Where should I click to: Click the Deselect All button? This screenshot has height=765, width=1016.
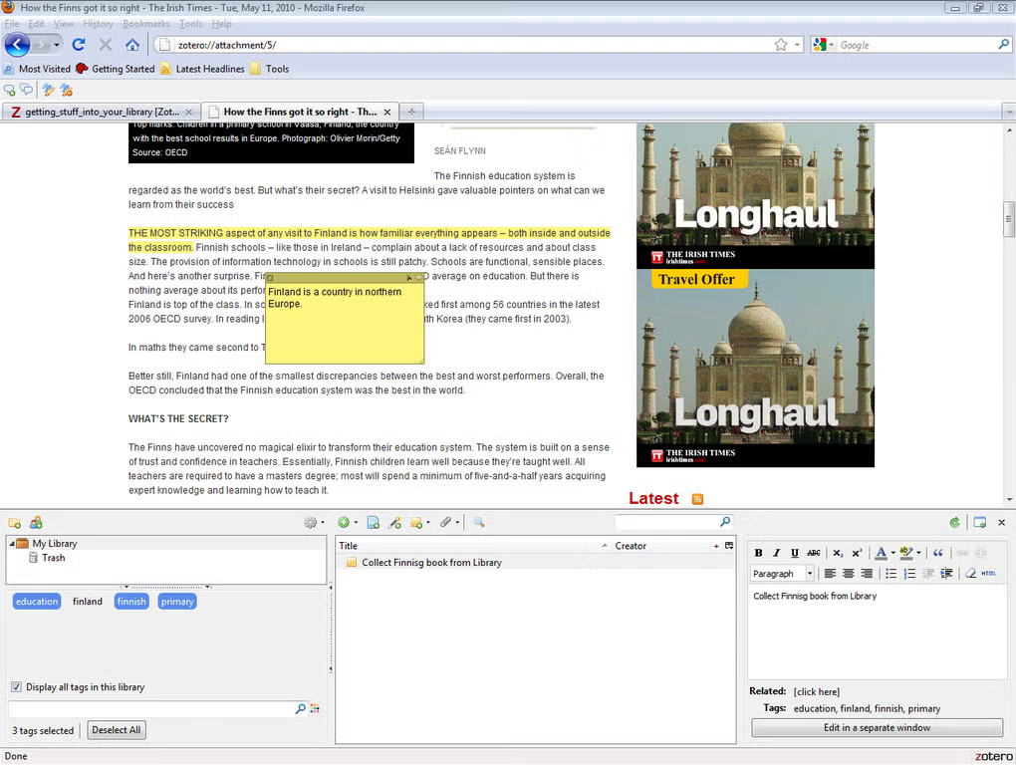(x=117, y=730)
